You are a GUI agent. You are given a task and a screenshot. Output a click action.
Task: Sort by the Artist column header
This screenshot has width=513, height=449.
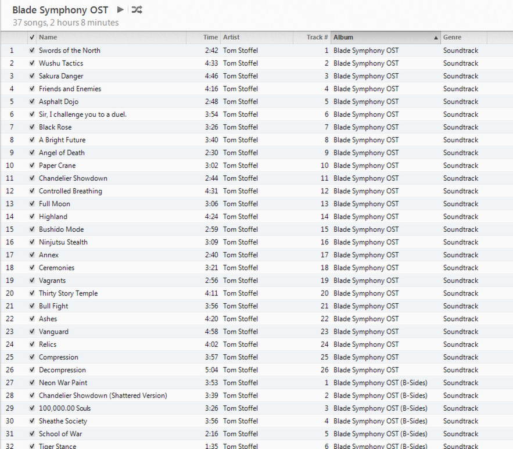coord(256,37)
